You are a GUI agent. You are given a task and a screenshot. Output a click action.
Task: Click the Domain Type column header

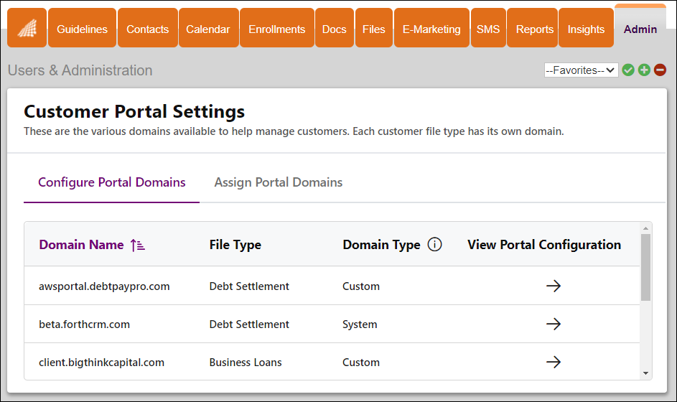(381, 245)
